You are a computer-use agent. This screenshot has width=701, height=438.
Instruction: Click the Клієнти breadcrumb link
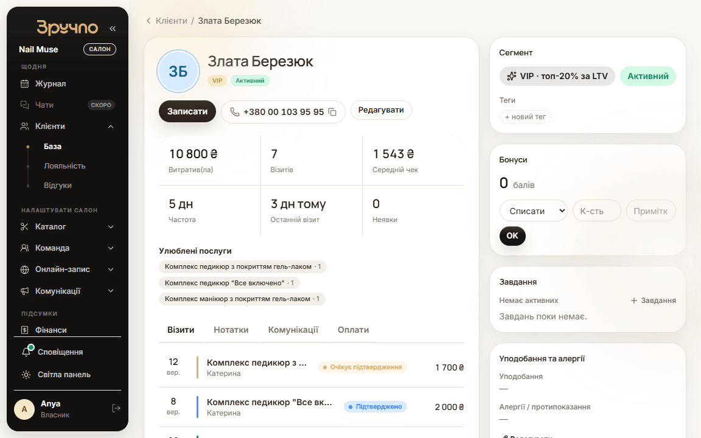[171, 21]
